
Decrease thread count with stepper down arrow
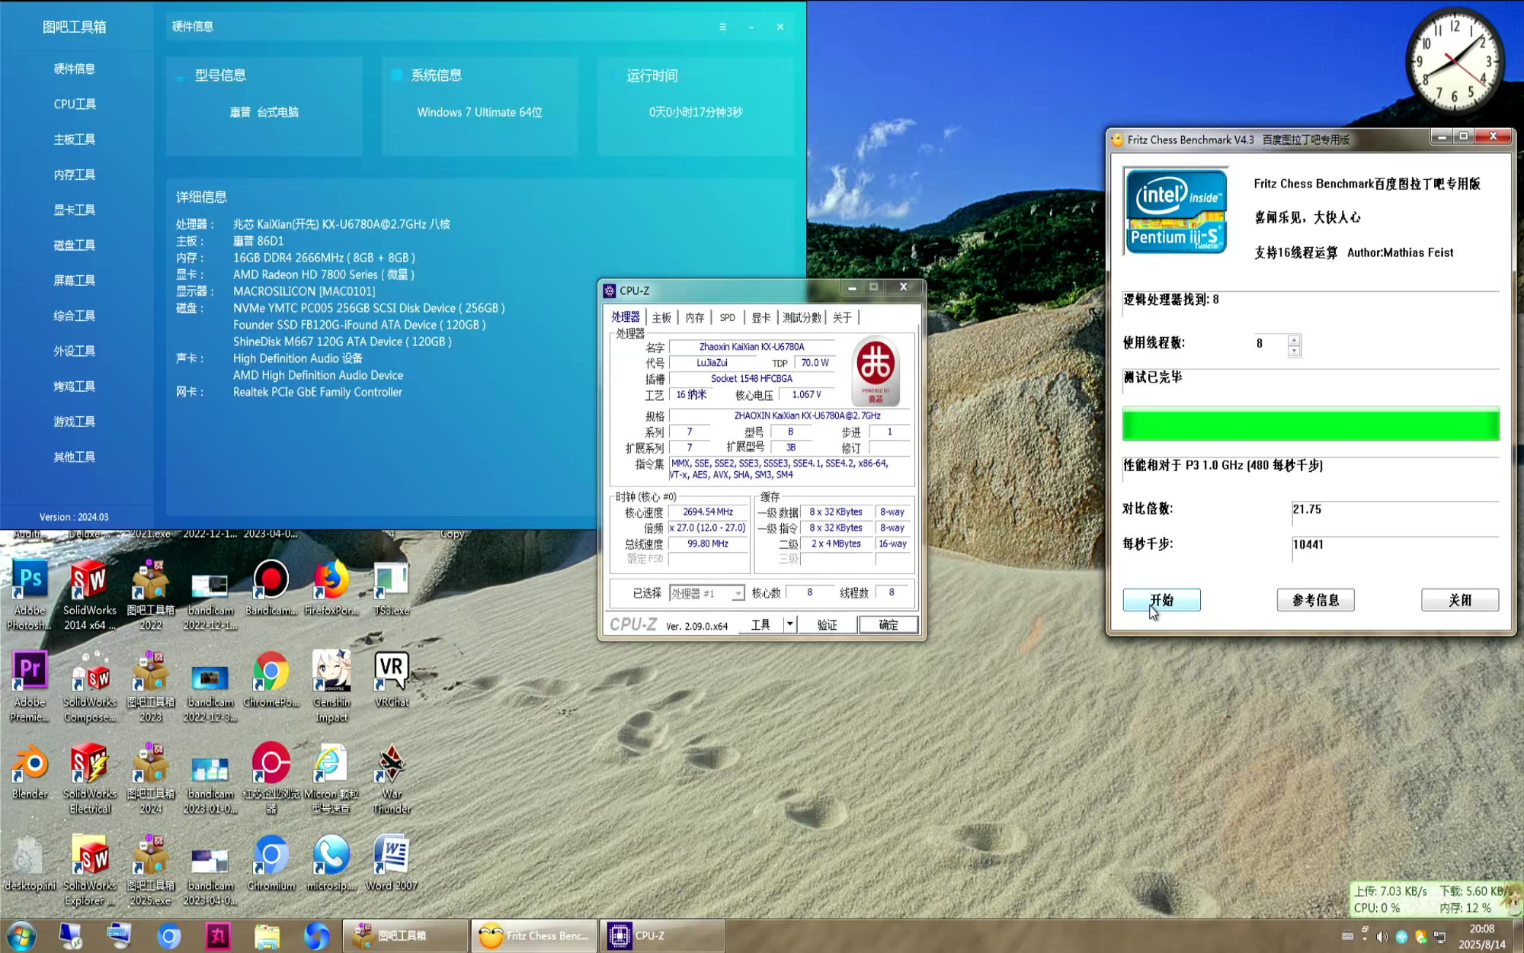[1294, 351]
